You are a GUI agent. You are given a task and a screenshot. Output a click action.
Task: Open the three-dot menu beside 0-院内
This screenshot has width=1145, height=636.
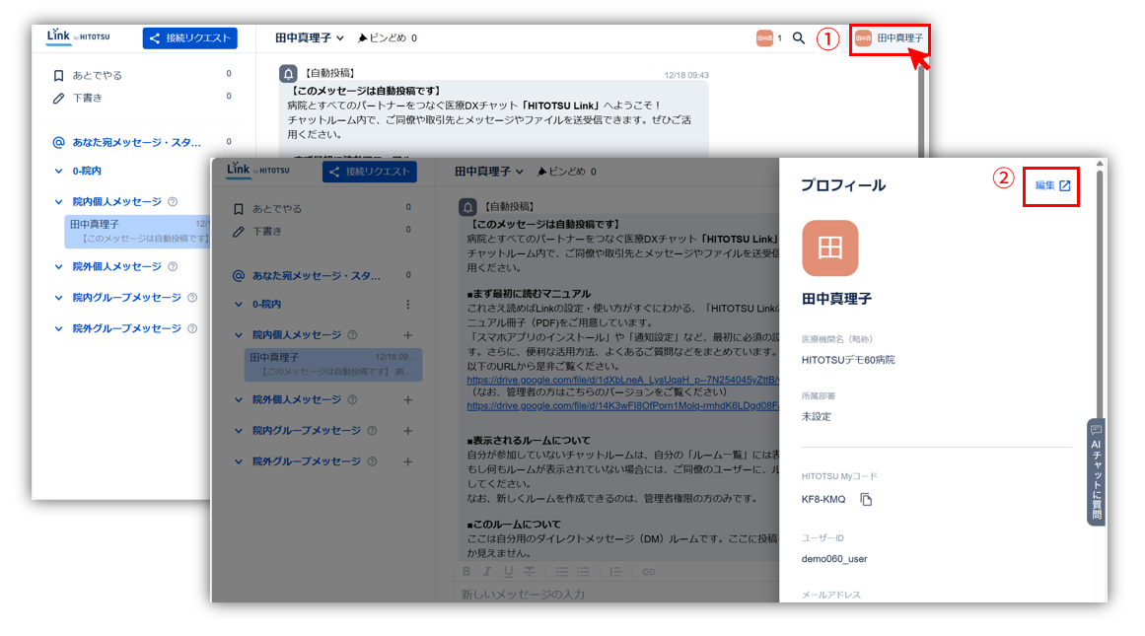406,304
